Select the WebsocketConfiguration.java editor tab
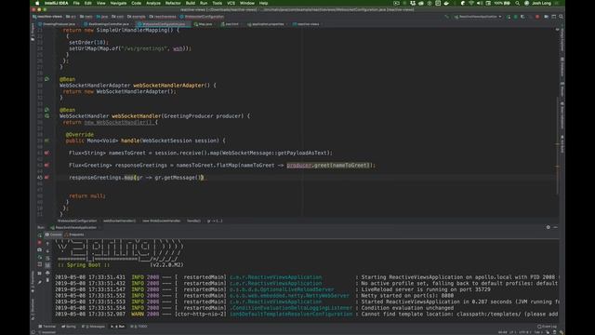595x335 pixels. coord(163,24)
